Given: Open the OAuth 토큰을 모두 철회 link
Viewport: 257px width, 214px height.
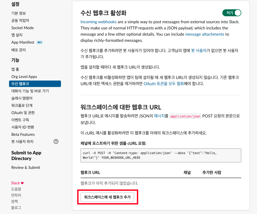Looking at the screenshot, I should click(x=163, y=84).
